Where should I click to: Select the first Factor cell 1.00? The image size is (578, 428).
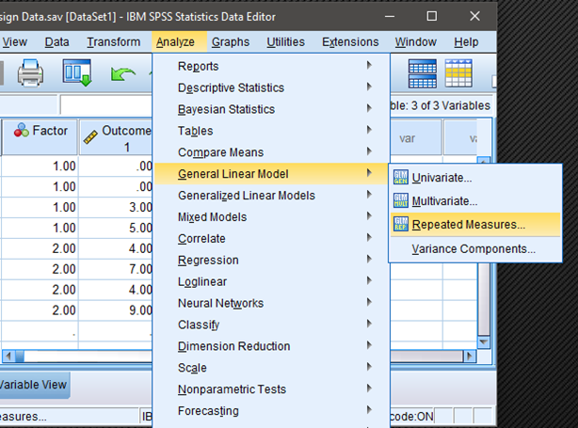click(x=40, y=166)
